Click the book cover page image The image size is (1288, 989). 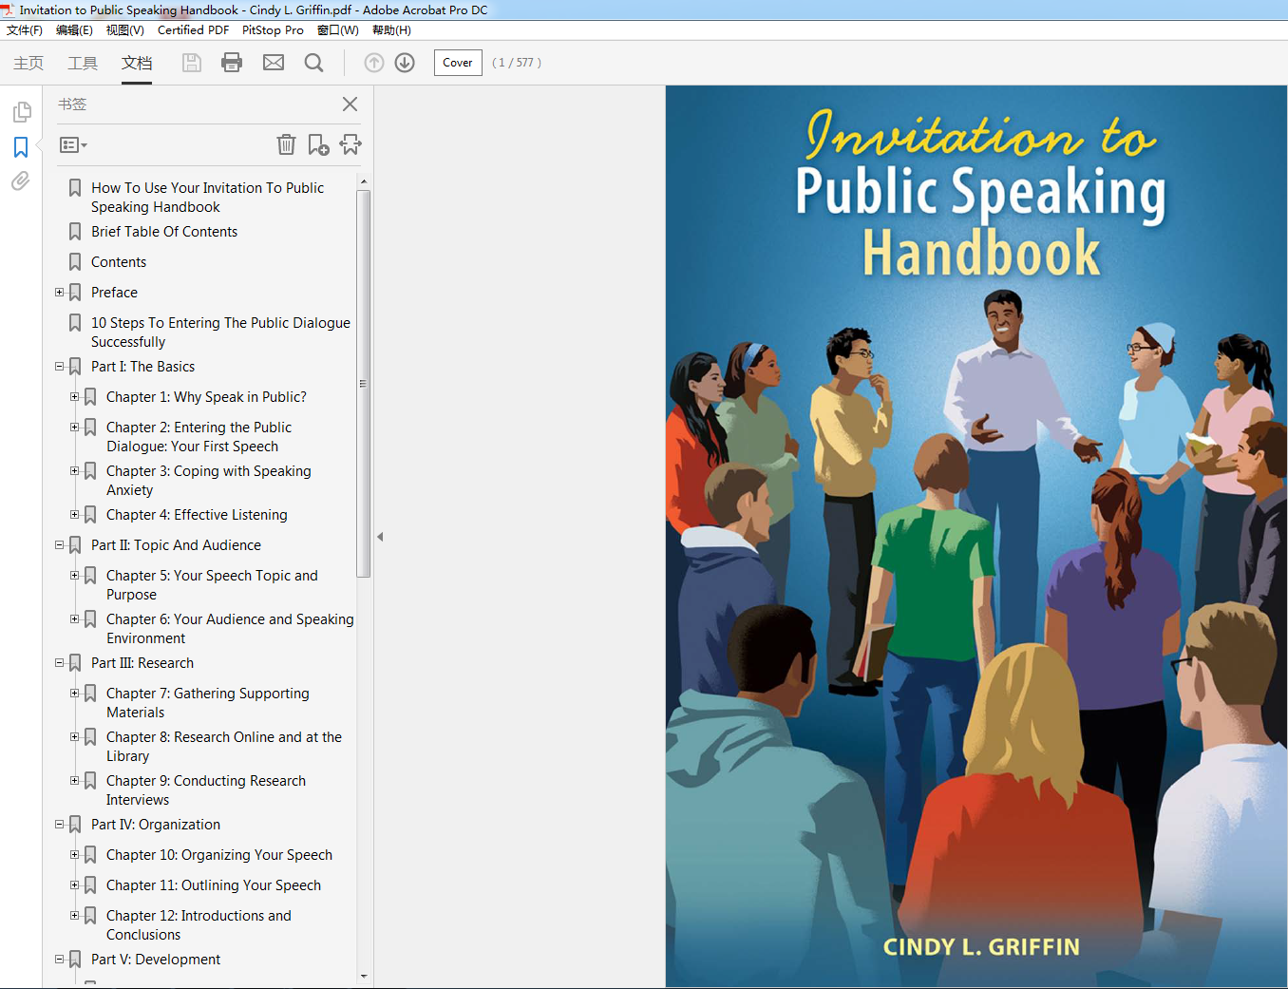(976, 536)
